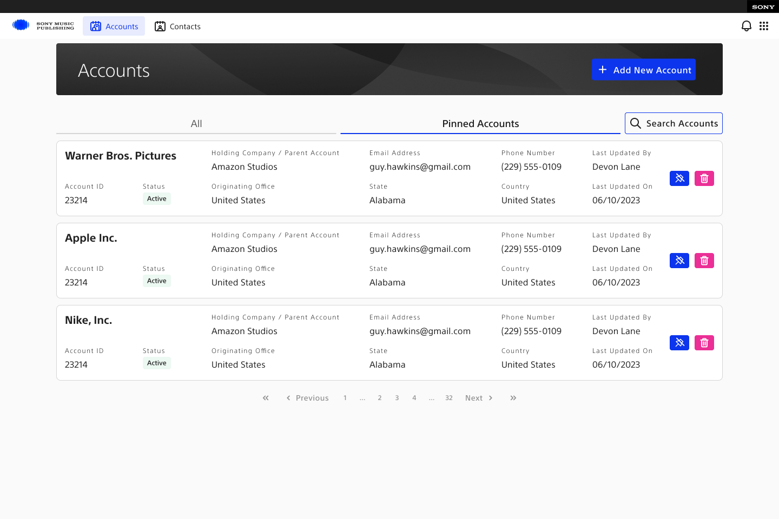The image size is (779, 519).
Task: Click Devon Lane in Warner Bros. card
Action: (x=616, y=167)
